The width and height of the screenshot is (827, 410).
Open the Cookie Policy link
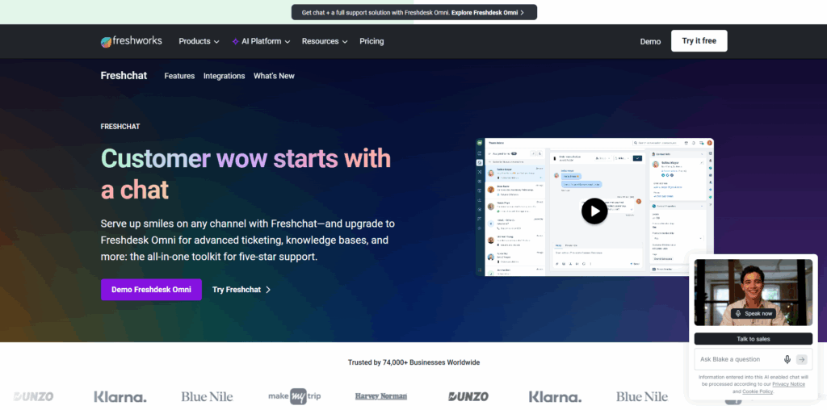tap(758, 391)
